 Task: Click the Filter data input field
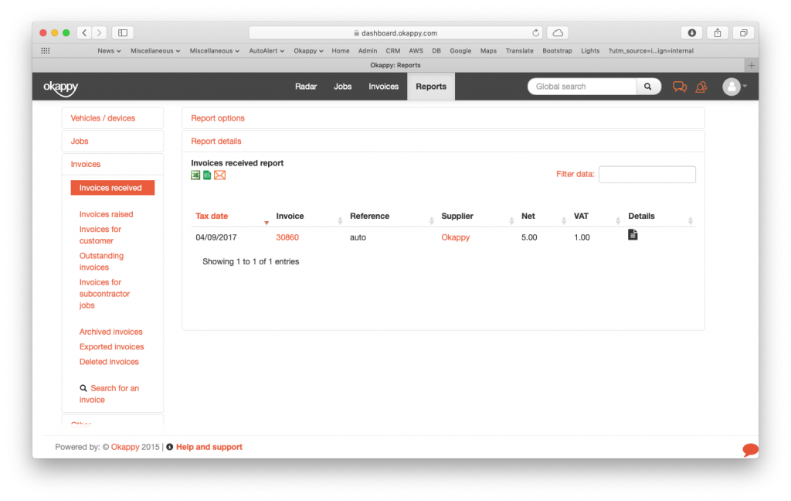[x=647, y=174]
